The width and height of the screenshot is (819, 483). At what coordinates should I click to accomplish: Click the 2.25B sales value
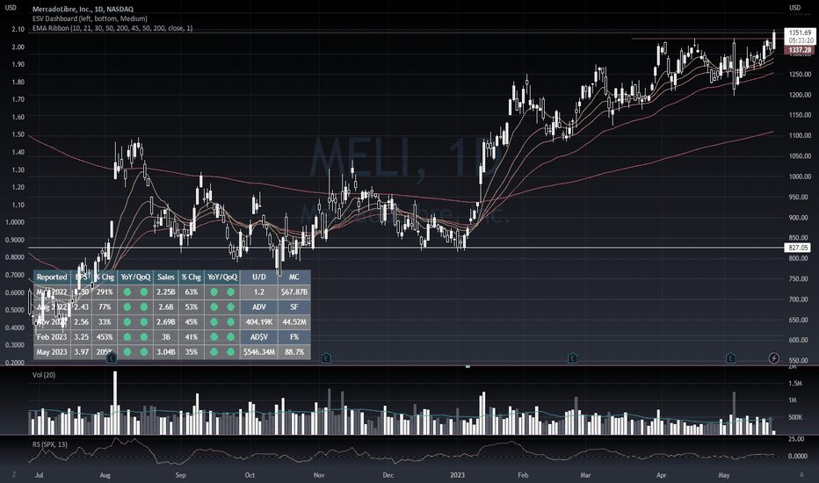click(165, 292)
